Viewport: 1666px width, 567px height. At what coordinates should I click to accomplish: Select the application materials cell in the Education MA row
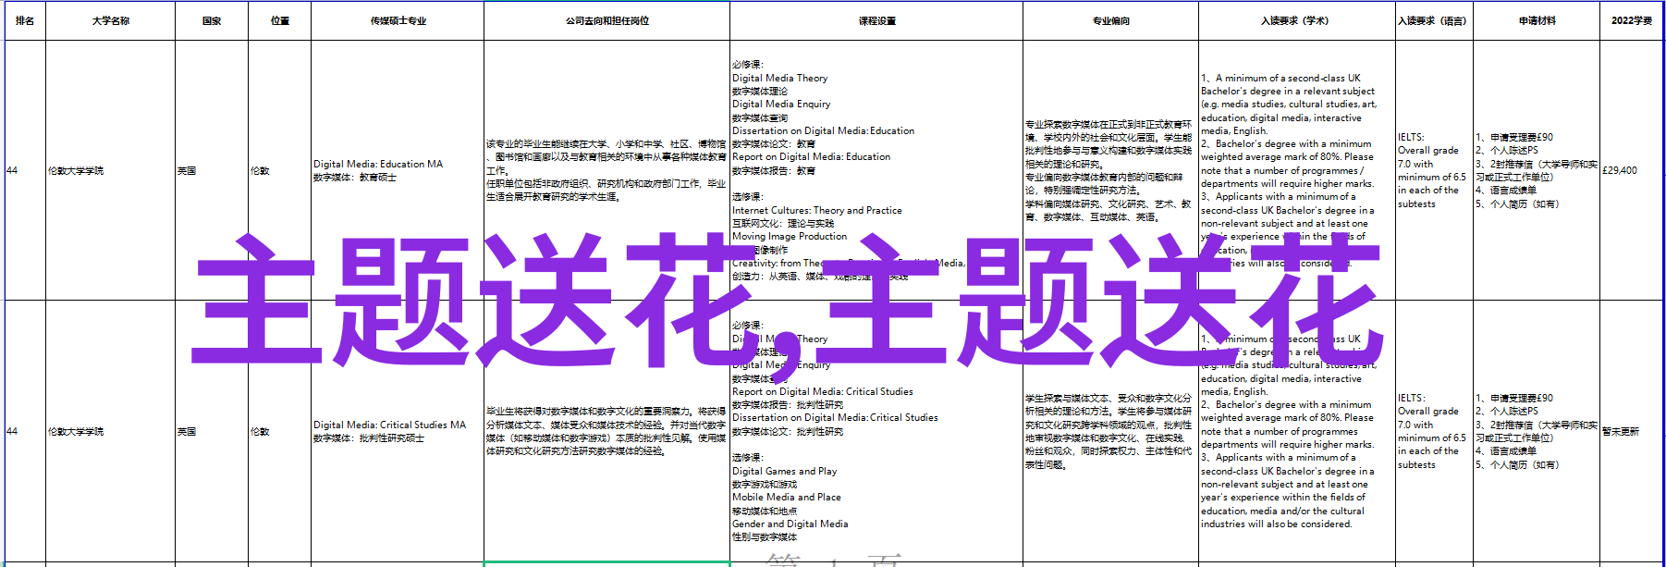pos(1537,170)
